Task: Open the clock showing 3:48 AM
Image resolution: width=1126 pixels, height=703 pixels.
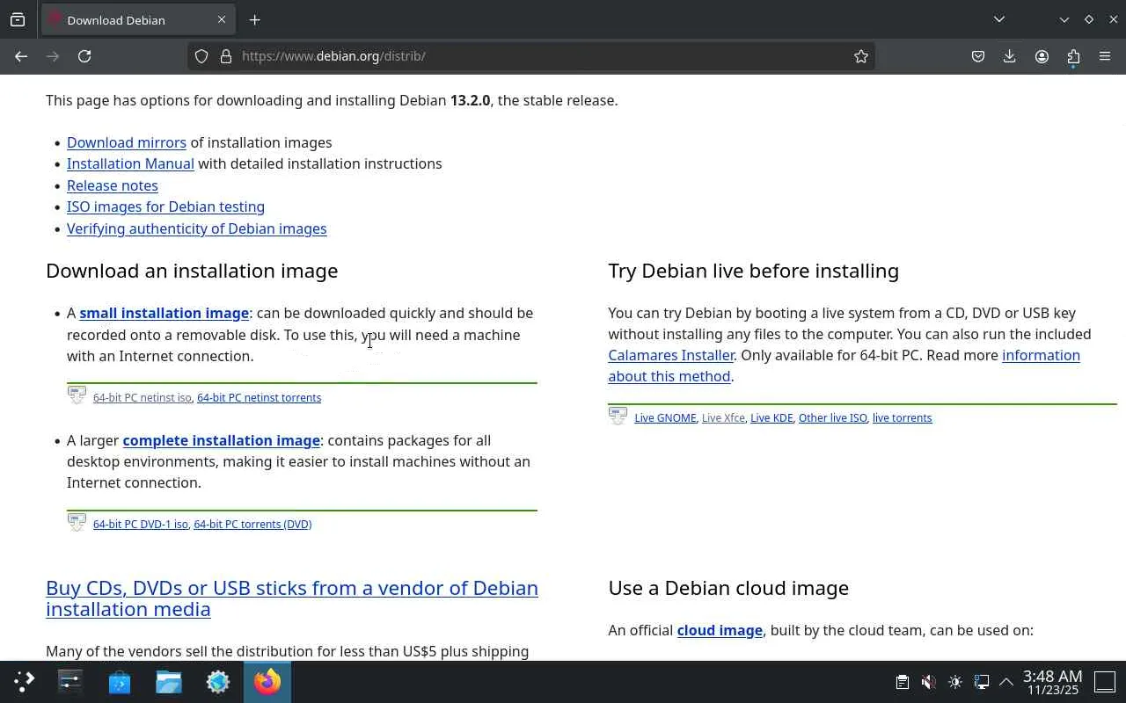Action: [1052, 682]
